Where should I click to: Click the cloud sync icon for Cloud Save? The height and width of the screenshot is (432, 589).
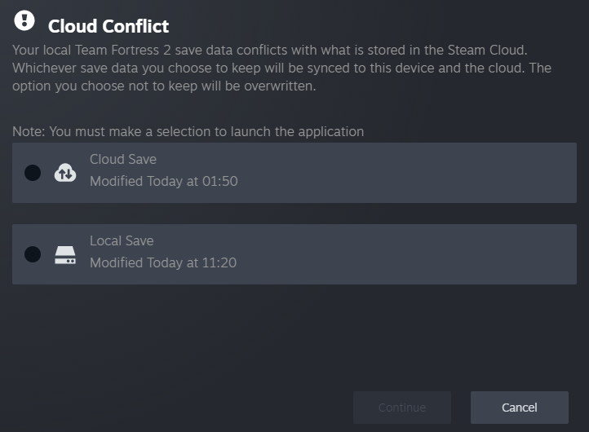65,173
